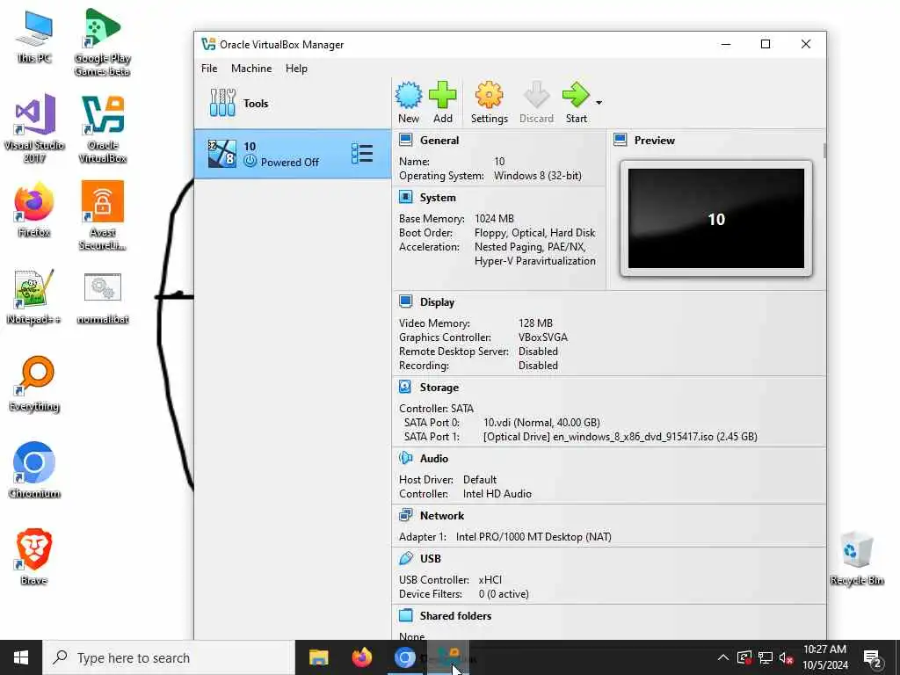The height and width of the screenshot is (675, 900).
Task: Select the Notepad++ desktop shortcut
Action: (x=34, y=296)
